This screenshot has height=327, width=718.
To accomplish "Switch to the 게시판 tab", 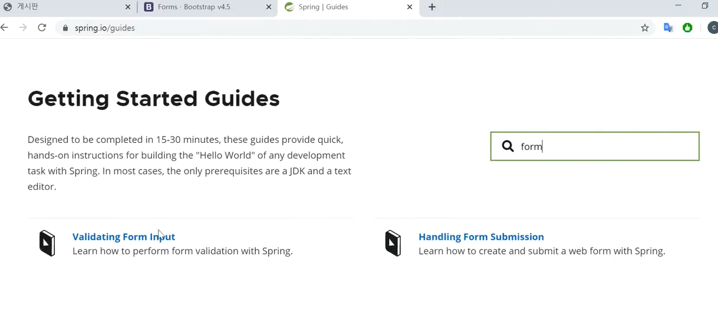I will click(x=68, y=7).
